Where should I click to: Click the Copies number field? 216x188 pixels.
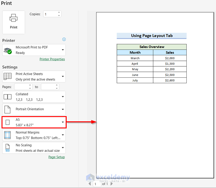pos(50,14)
